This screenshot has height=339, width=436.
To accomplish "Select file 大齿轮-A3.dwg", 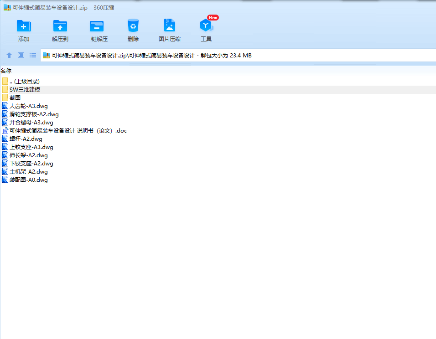I will 28,106.
